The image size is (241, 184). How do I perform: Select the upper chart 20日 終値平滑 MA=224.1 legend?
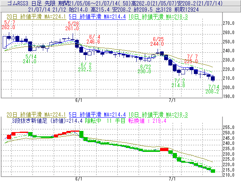36,17
